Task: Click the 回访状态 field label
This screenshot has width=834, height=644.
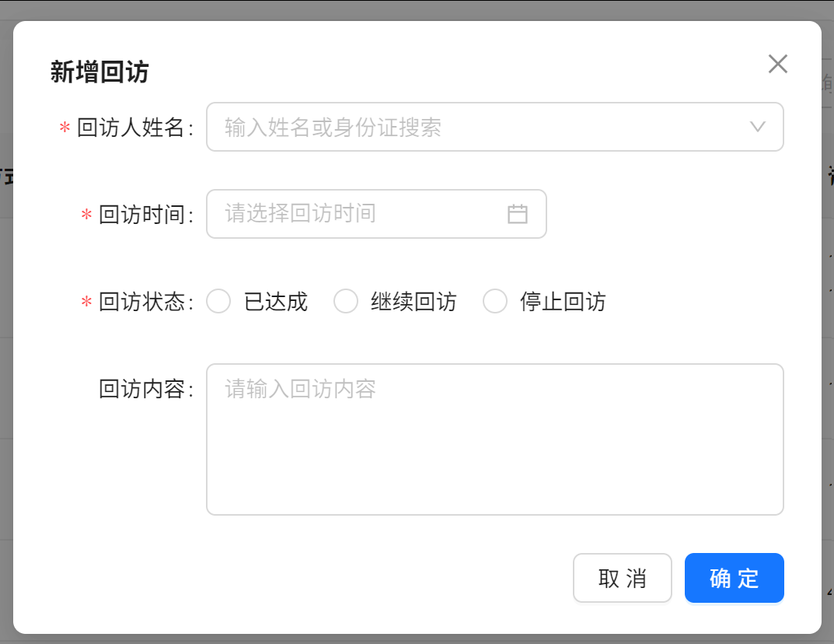Action: pyautogui.click(x=145, y=302)
